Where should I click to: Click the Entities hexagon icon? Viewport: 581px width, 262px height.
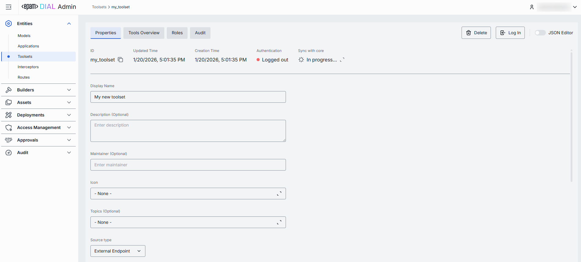(9, 24)
